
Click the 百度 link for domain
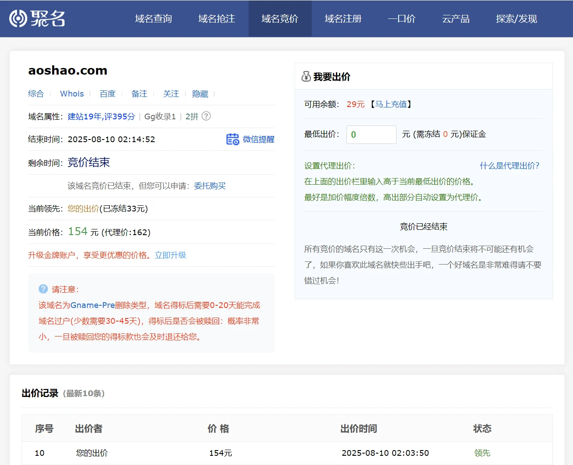(x=108, y=94)
